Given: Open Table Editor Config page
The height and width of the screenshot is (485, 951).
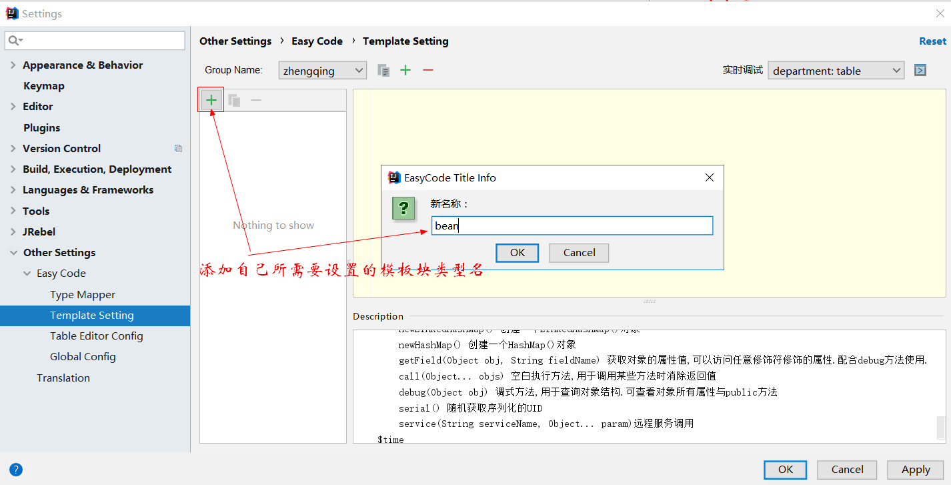Looking at the screenshot, I should pyautogui.click(x=97, y=336).
